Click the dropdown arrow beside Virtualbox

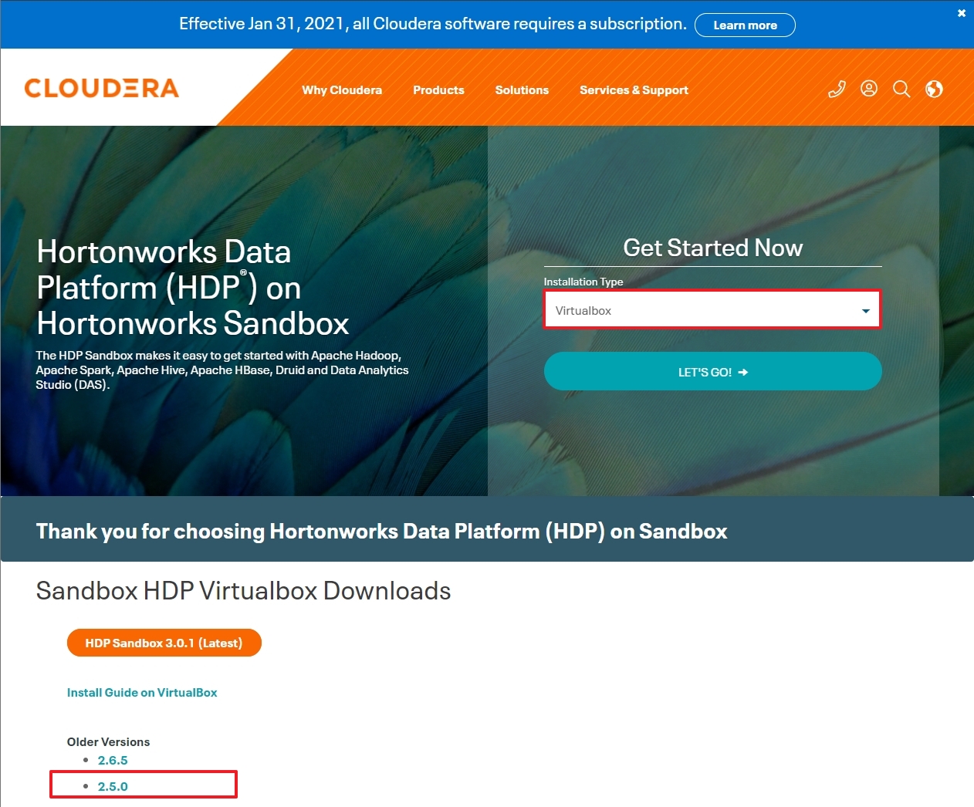865,311
